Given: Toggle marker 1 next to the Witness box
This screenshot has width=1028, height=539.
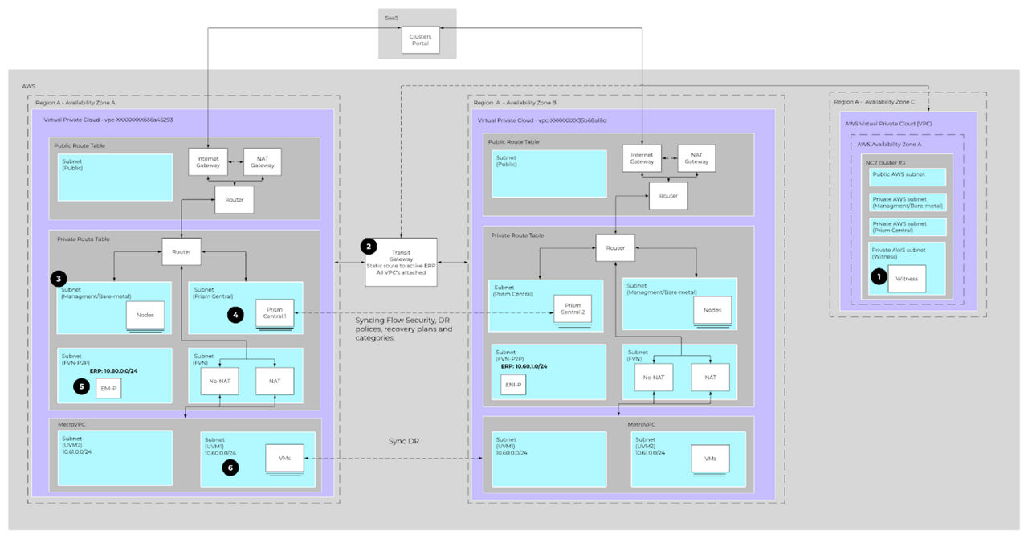Looking at the screenshot, I should pyautogui.click(x=879, y=276).
